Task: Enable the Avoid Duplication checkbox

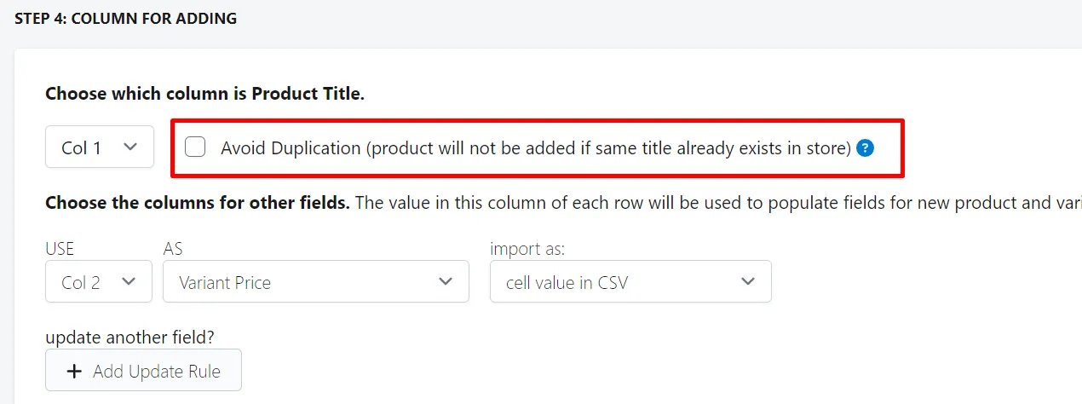Action: click(196, 147)
